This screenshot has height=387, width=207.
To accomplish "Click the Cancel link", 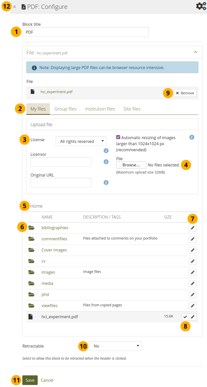I will (x=47, y=380).
